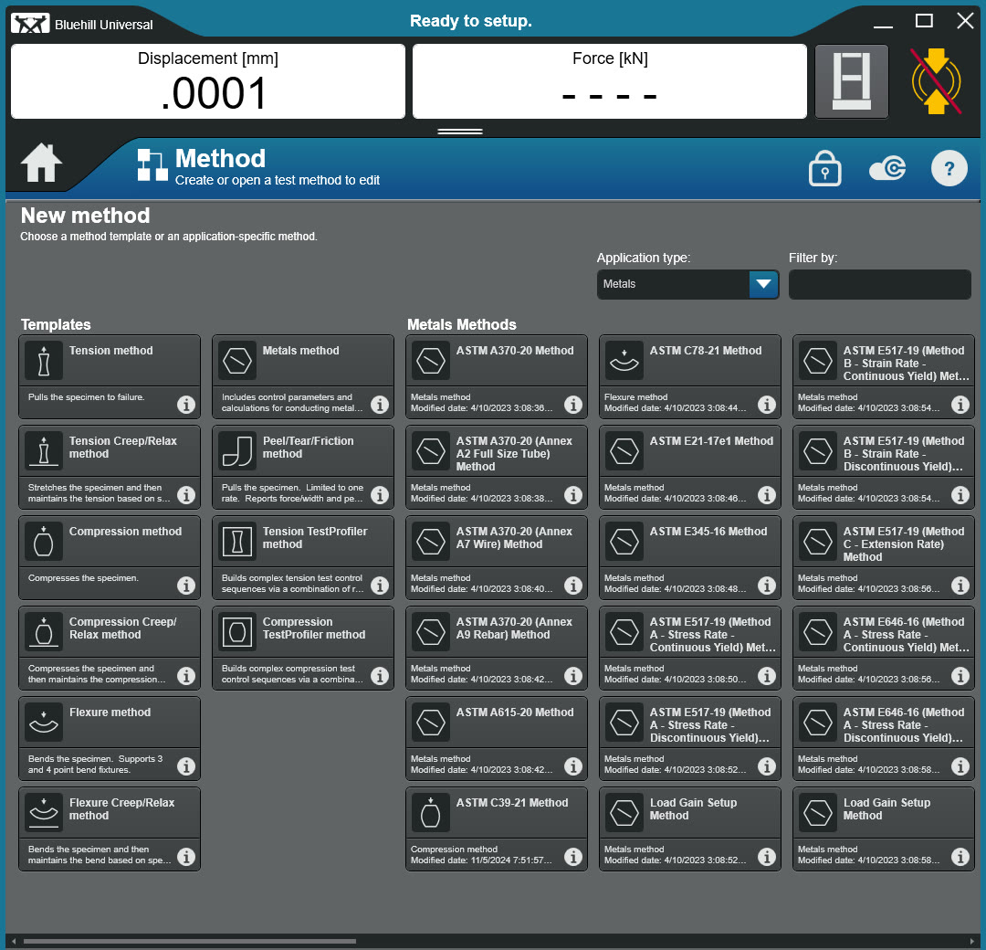The height and width of the screenshot is (950, 986).
Task: Show info for Compression method
Action: pos(186,586)
